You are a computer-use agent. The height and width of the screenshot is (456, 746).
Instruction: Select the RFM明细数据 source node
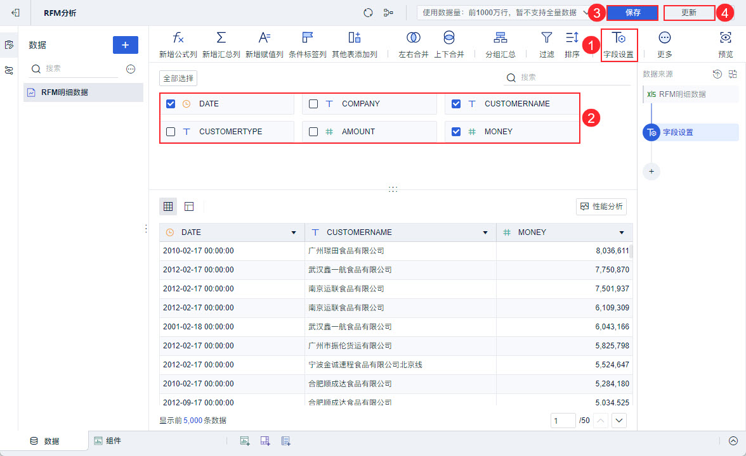click(691, 94)
